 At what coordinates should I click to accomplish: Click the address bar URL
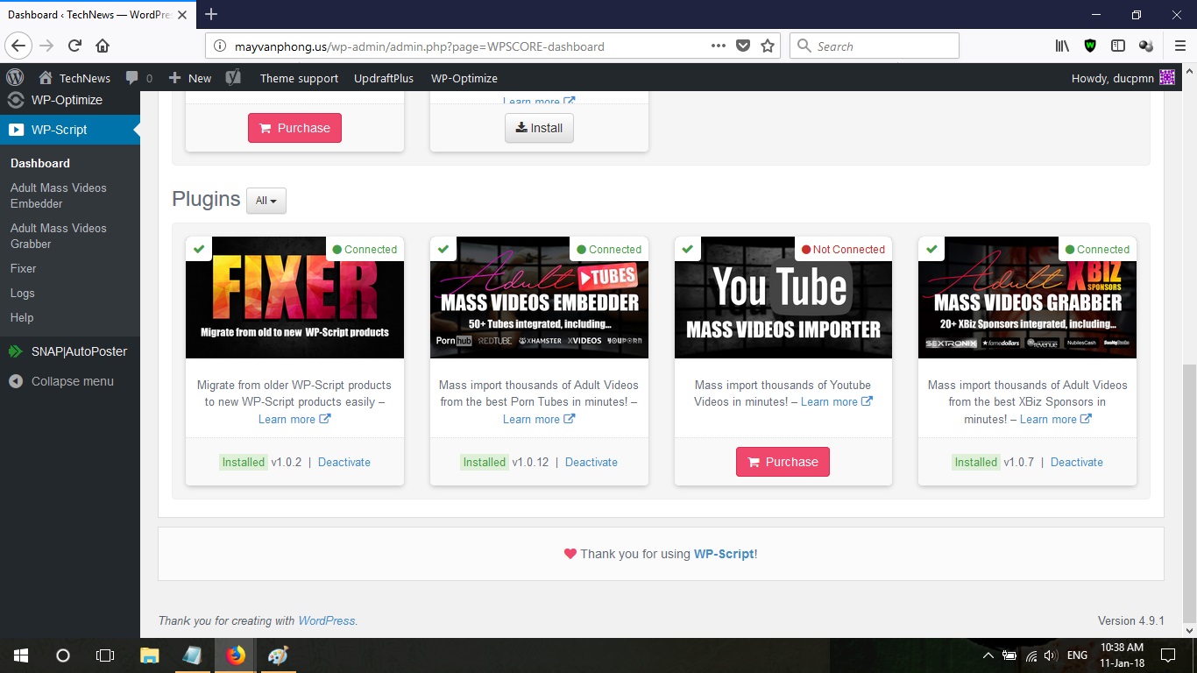click(420, 46)
